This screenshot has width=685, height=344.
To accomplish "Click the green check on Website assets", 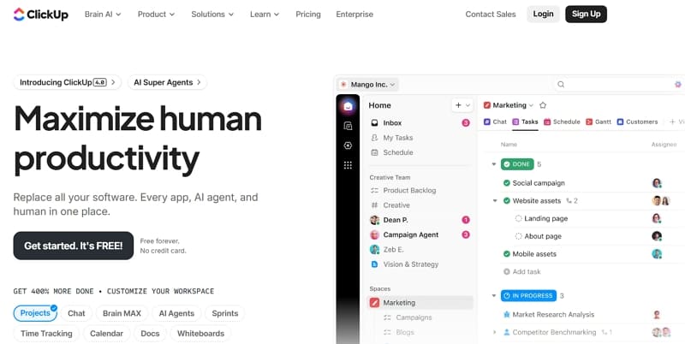I will point(506,201).
